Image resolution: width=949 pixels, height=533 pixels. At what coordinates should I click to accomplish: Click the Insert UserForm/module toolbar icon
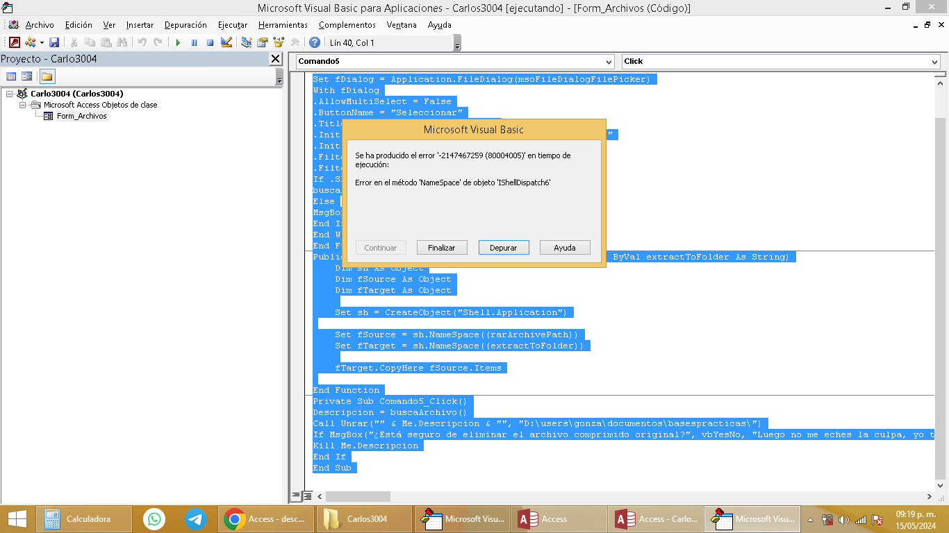click(30, 42)
